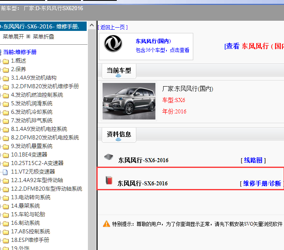Open tree item 5.发动机润滑系统
Screen dimensions: 284x250
pyautogui.click(x=32, y=103)
